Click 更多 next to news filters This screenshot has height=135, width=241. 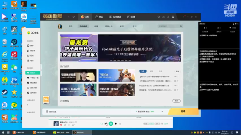pyautogui.click(x=177, y=71)
